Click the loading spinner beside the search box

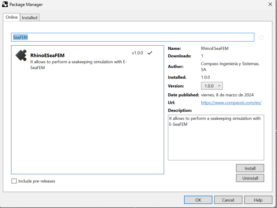tap(261, 37)
